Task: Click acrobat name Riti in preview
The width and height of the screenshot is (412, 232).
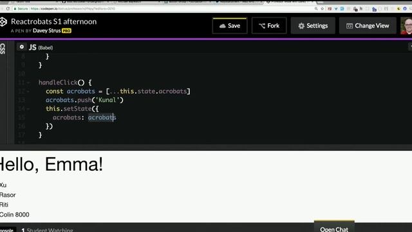Action: [x=4, y=205]
